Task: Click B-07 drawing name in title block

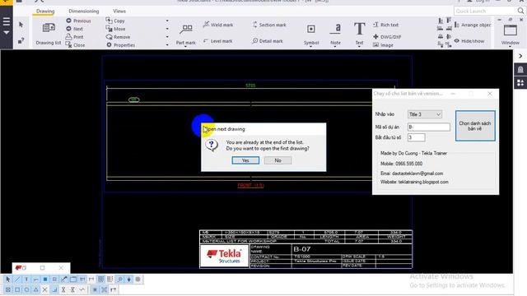Action: tap(302, 249)
